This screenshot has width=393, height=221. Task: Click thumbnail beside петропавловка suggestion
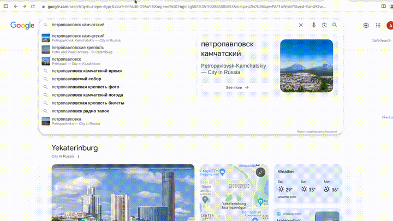pos(46,121)
